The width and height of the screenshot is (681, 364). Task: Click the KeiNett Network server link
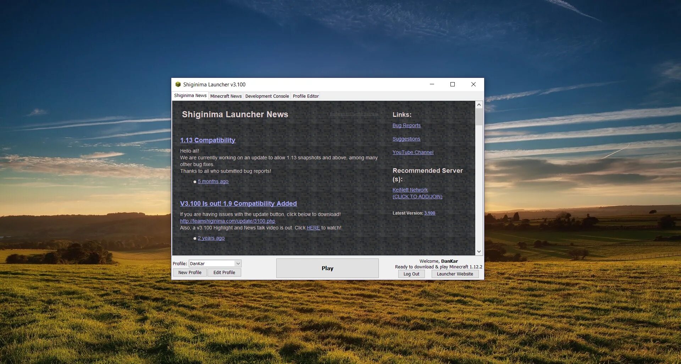[410, 190]
